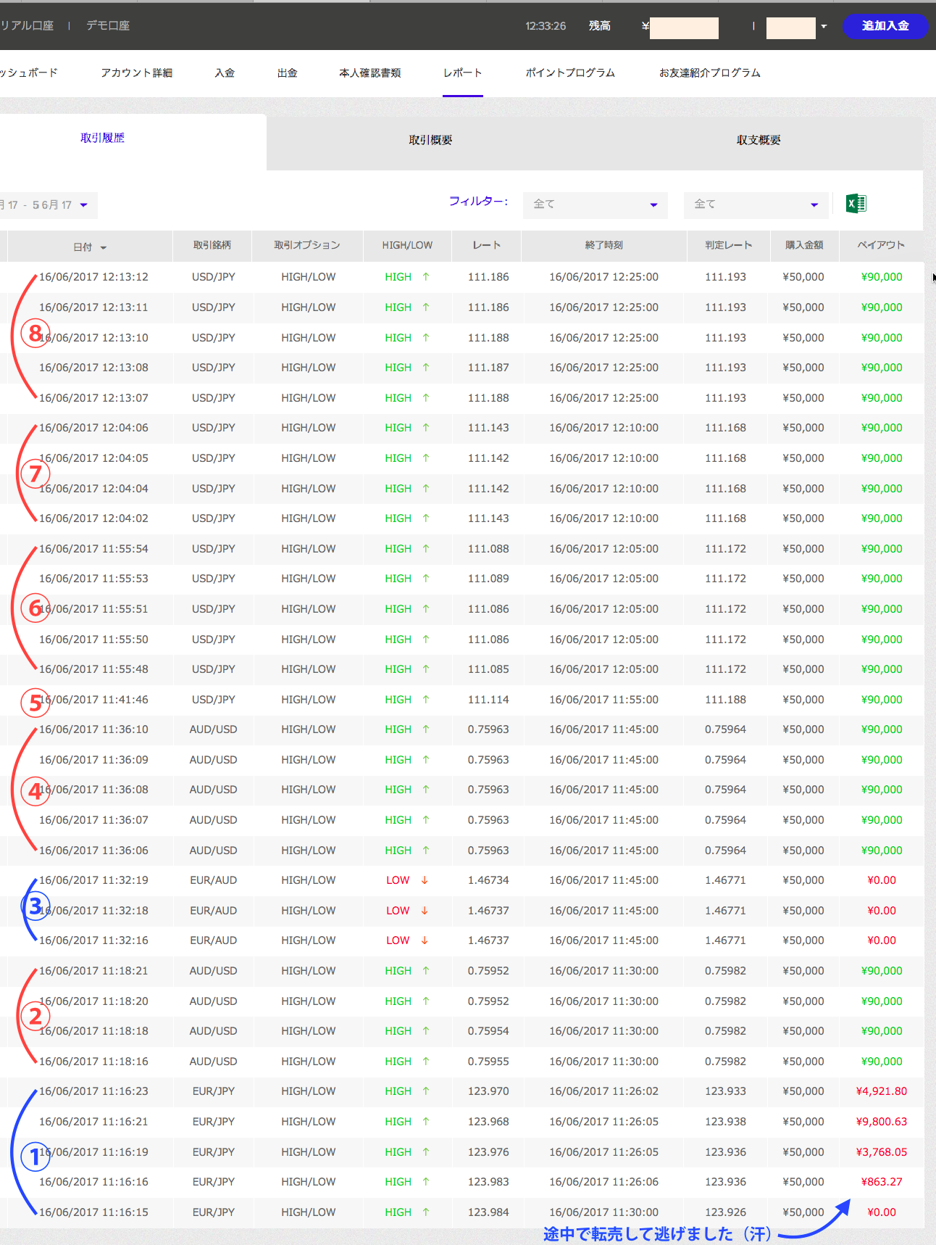Open the first 全て filter dropdown
Screen dimensions: 936x1245
(x=595, y=204)
